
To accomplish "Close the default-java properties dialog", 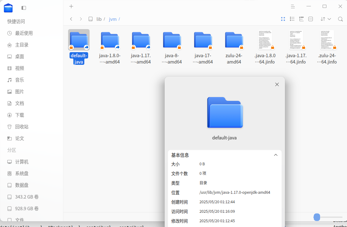I will 277,84.
